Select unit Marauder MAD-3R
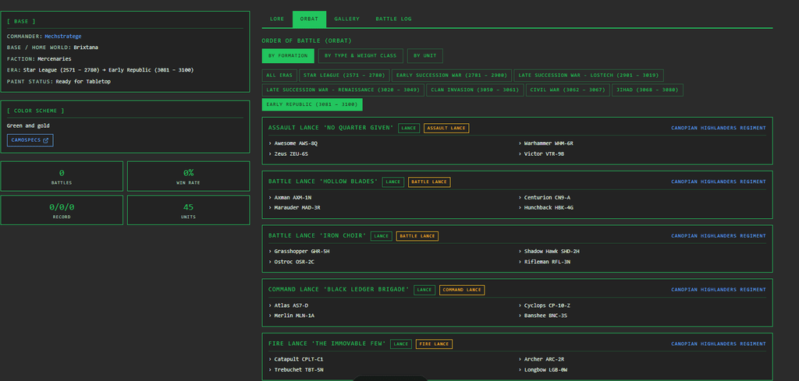This screenshot has width=799, height=381. (x=296, y=207)
